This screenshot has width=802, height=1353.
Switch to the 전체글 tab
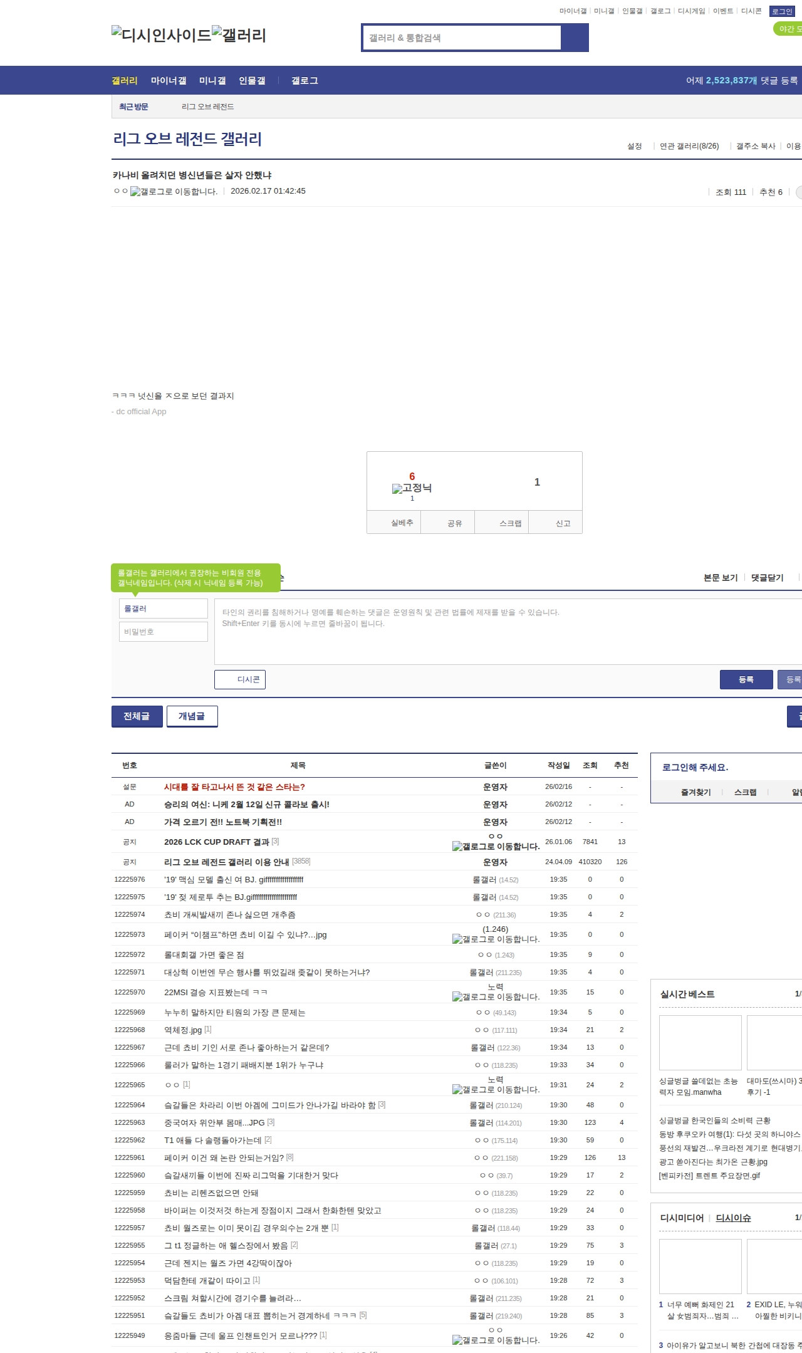click(x=137, y=716)
